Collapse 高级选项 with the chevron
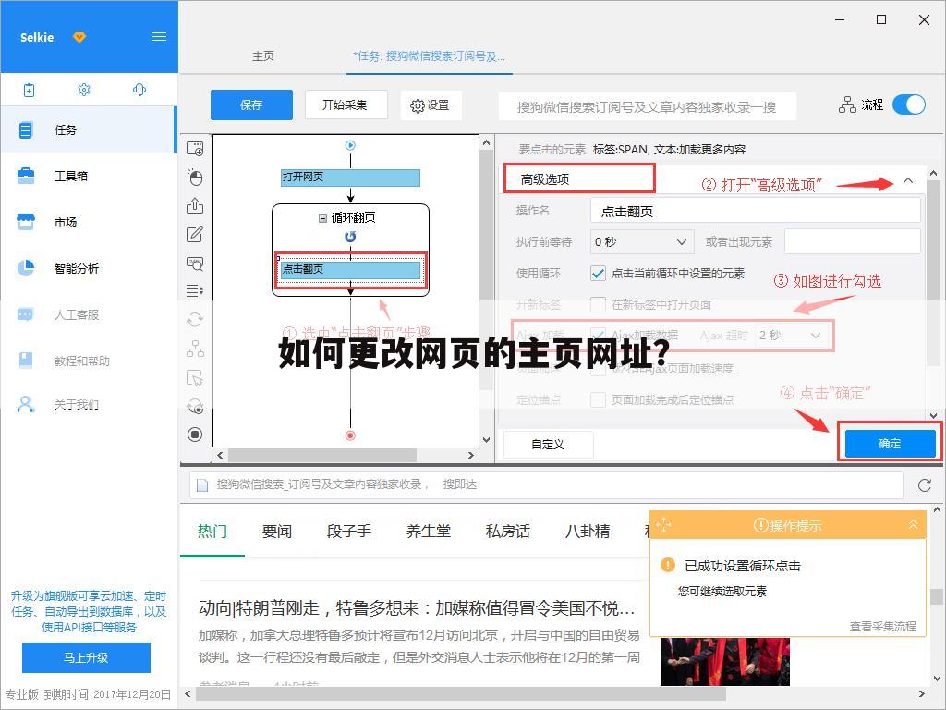The width and height of the screenshot is (946, 710). coord(908,180)
